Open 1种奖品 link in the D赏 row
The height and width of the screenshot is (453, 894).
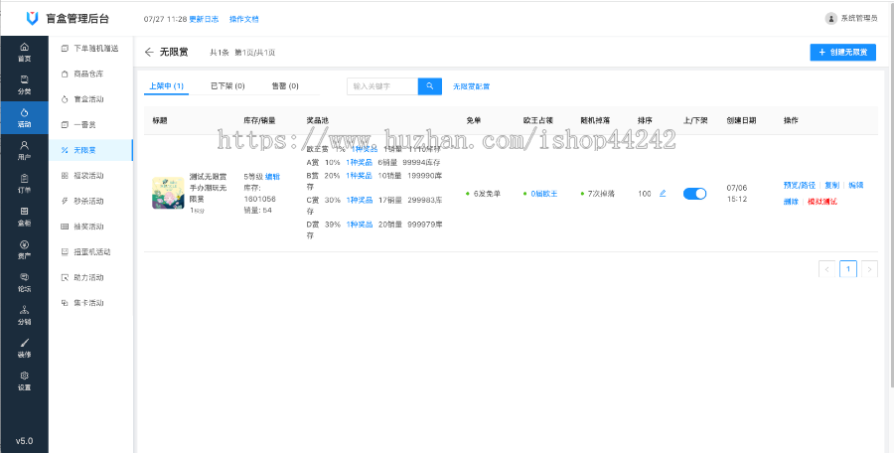tap(360, 225)
